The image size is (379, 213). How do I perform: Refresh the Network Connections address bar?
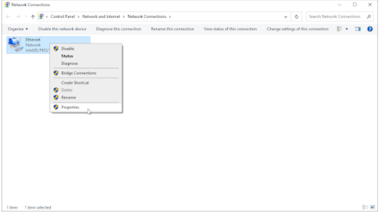click(296, 16)
